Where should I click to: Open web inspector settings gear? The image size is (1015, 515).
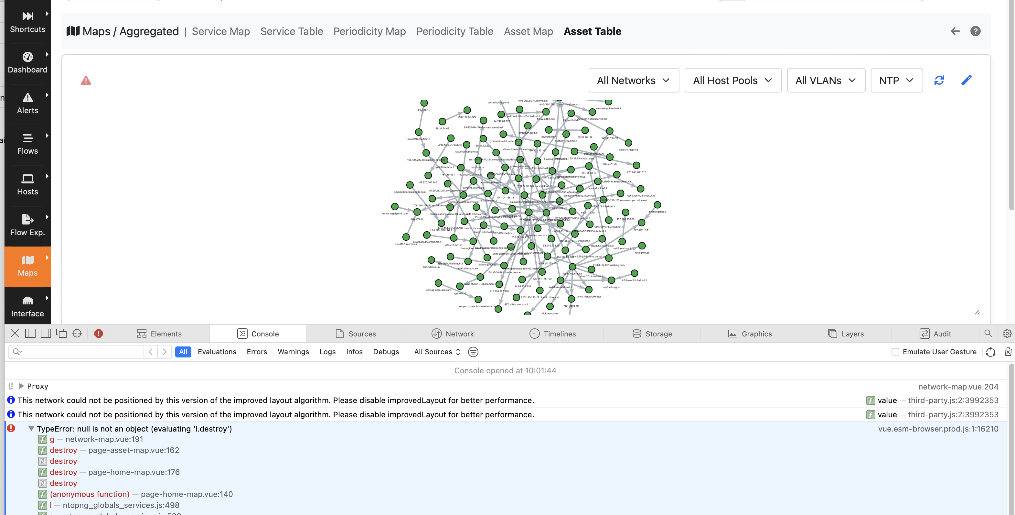[1007, 333]
